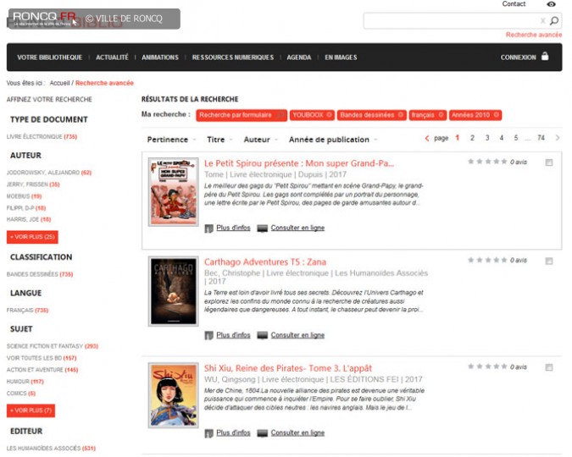
Task: Open Carthago cover thumbnail
Action: (173, 291)
